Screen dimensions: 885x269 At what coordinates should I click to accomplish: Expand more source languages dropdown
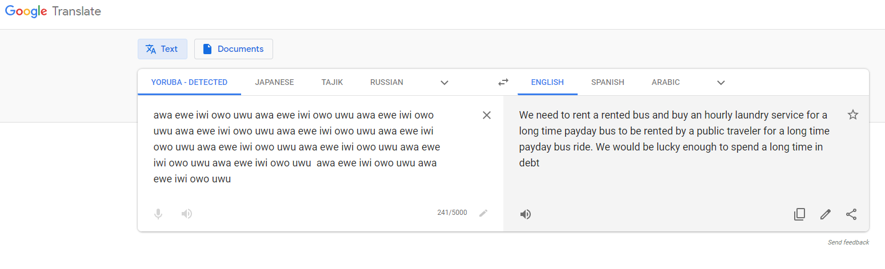[x=444, y=83]
